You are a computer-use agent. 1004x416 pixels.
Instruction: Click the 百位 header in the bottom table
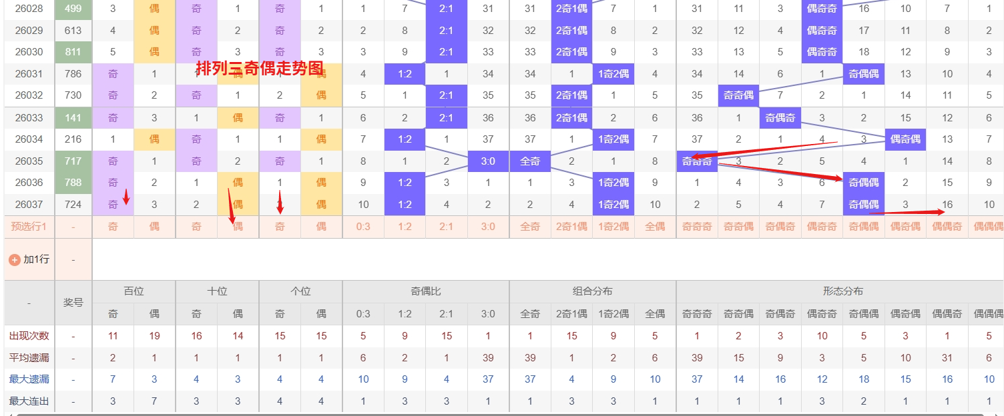tap(134, 291)
